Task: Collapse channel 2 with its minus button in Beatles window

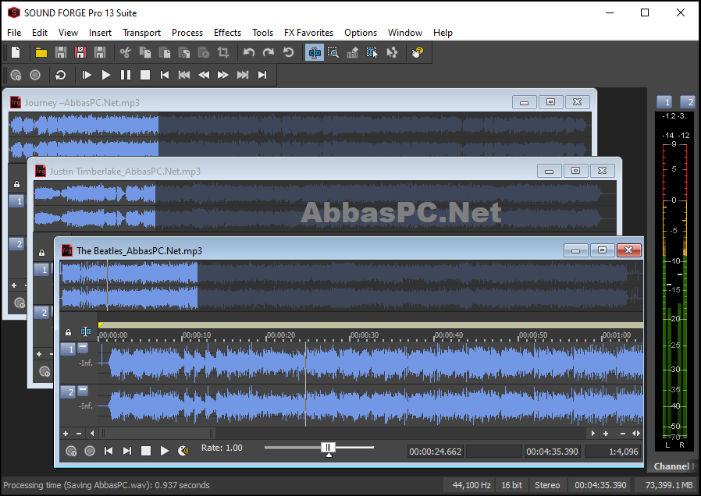Action: (x=83, y=390)
